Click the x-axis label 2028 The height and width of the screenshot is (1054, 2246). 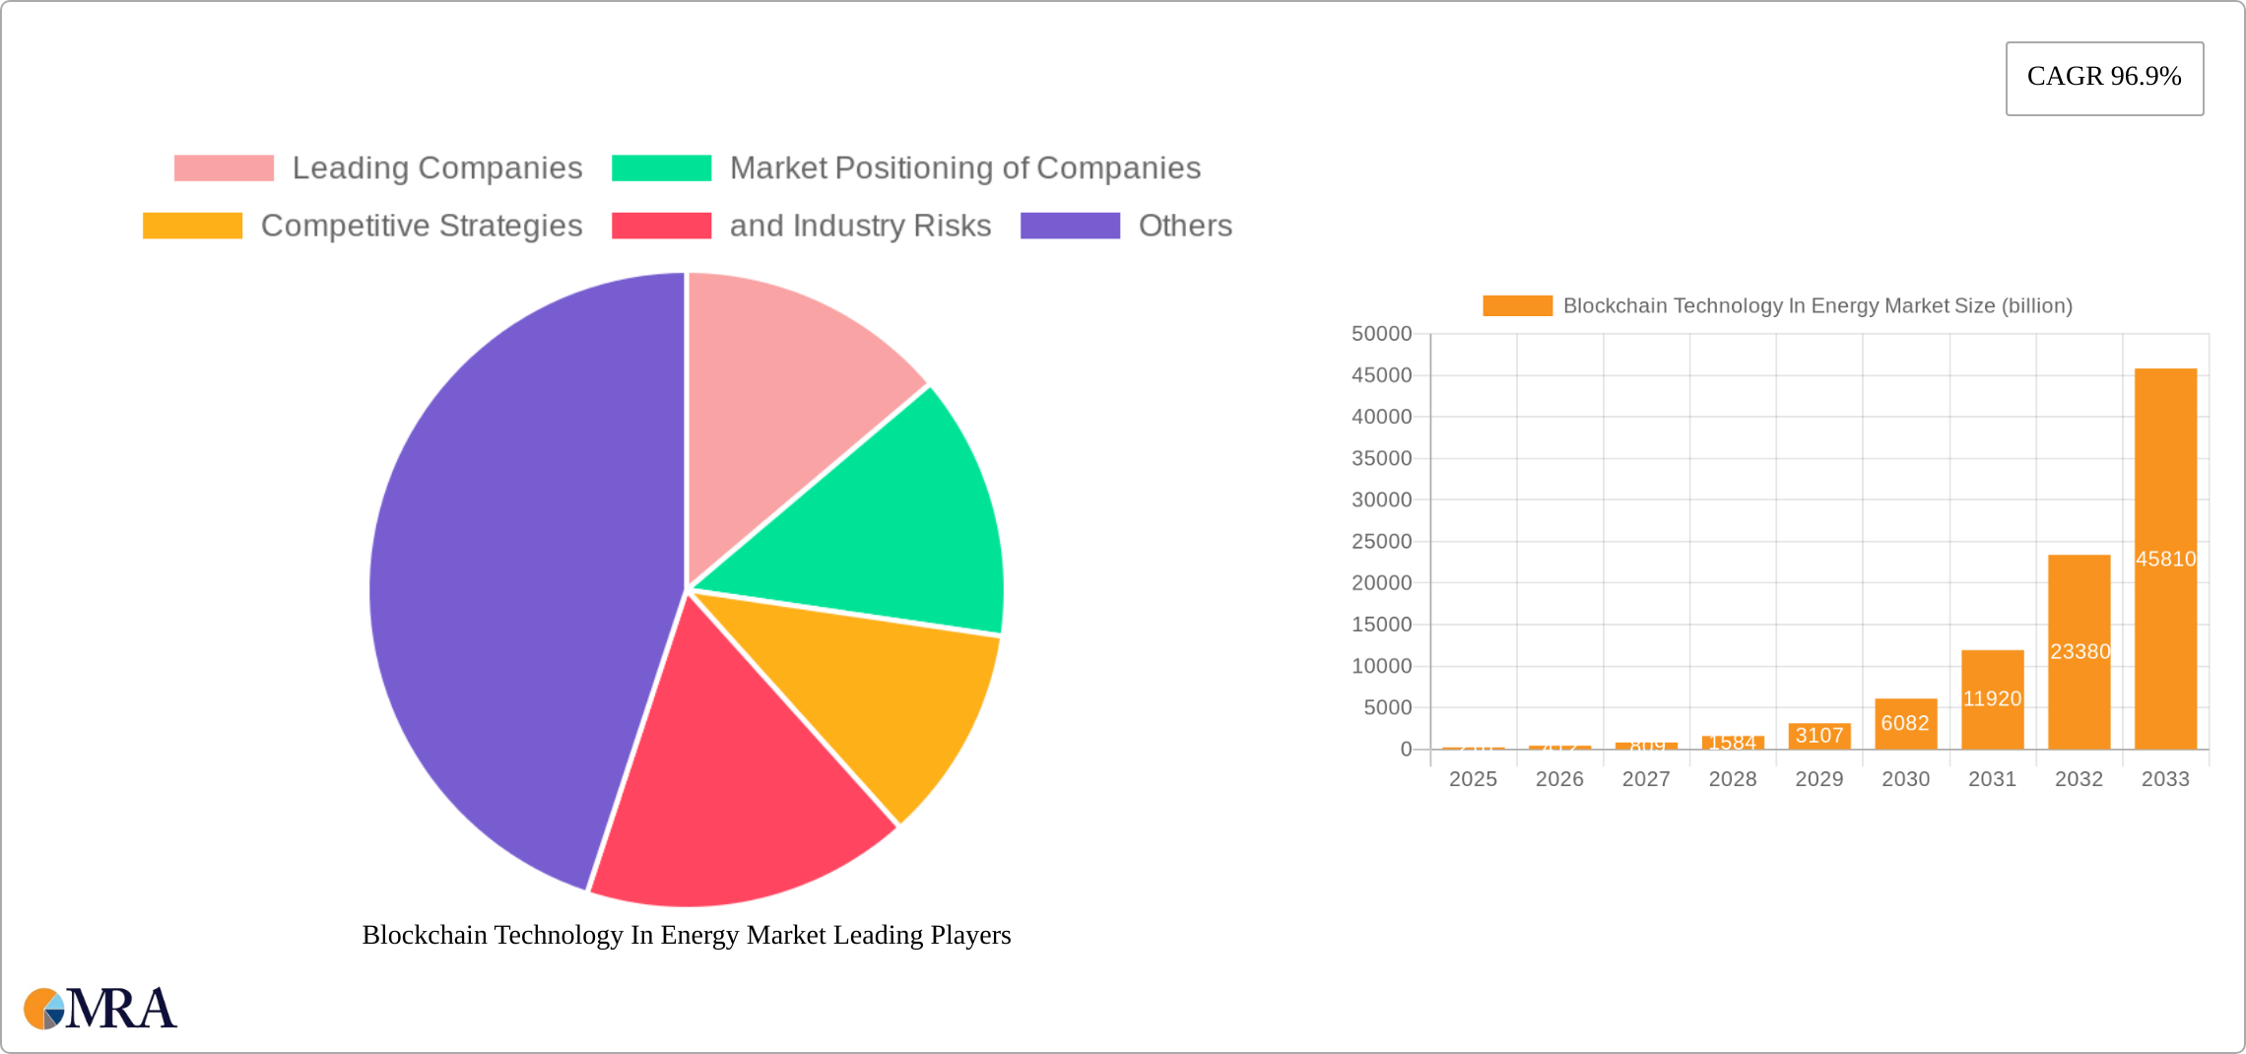1733,779
